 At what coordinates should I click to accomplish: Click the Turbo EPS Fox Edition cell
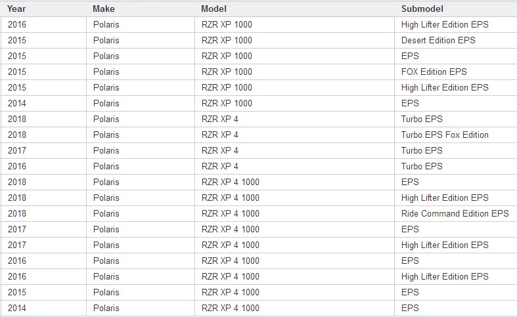pyautogui.click(x=445, y=135)
